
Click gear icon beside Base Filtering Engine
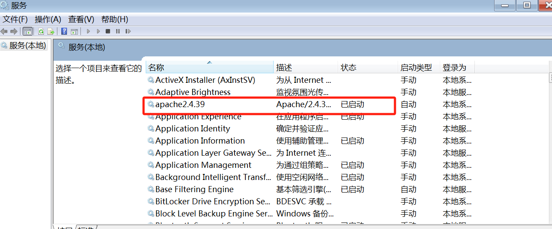tap(151, 189)
